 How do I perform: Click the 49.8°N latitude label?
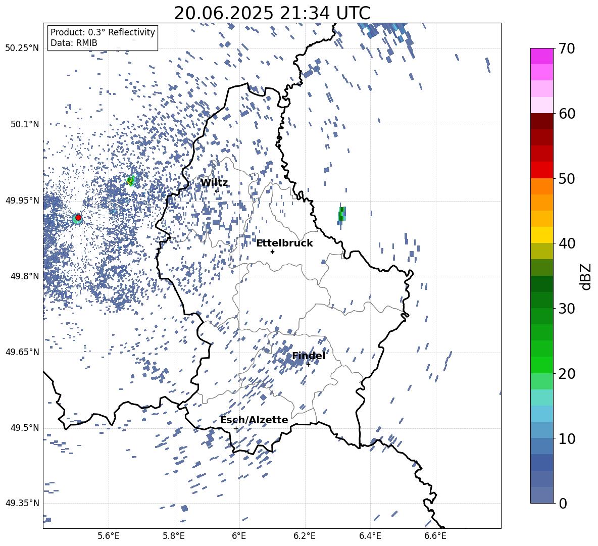tap(25, 276)
